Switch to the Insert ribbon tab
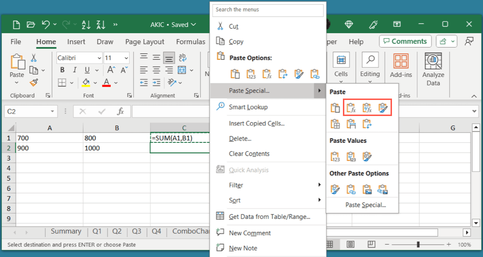Screen dimensions: 483x257 [76, 41]
